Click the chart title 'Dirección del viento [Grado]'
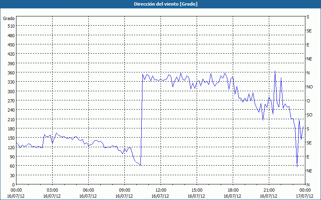The image size is (321, 200). pyautogui.click(x=166, y=4)
